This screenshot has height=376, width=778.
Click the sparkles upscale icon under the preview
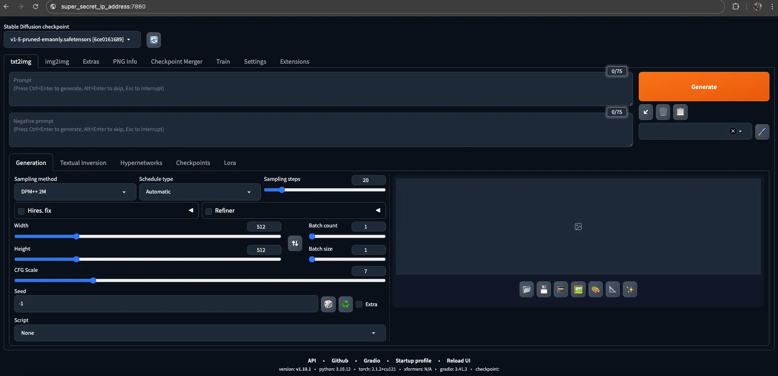[x=629, y=289]
